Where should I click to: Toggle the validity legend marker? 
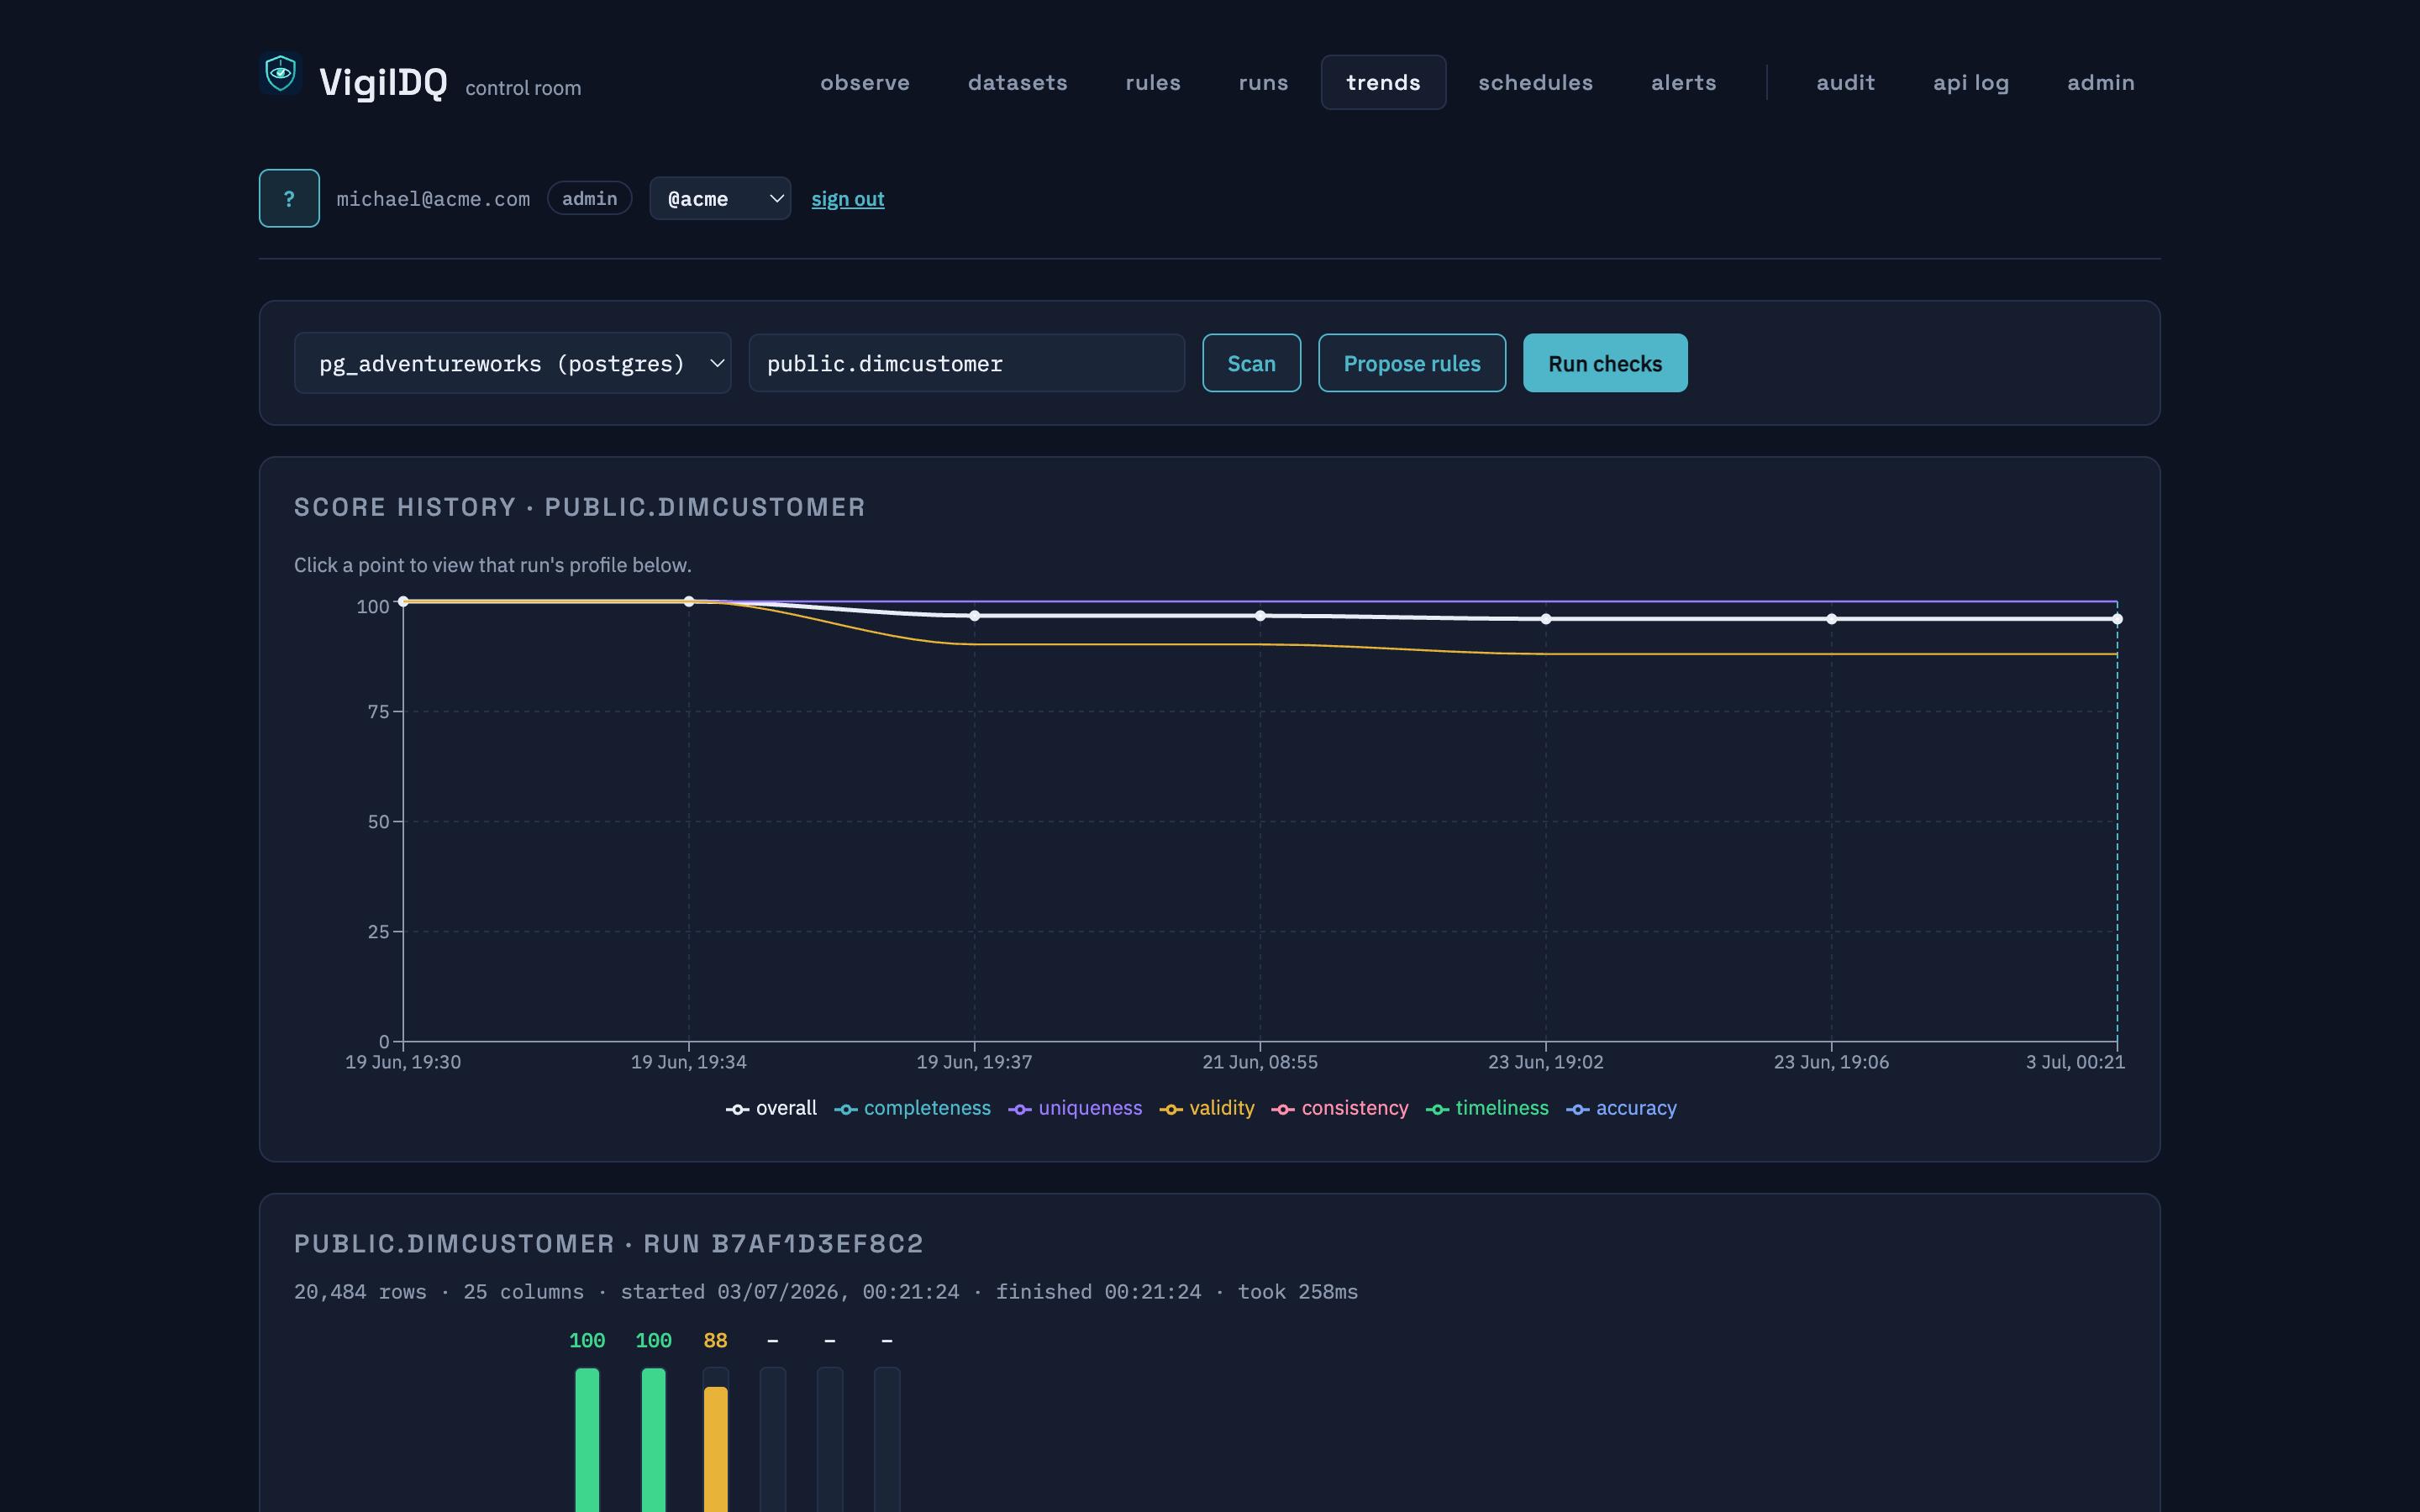[1171, 1109]
